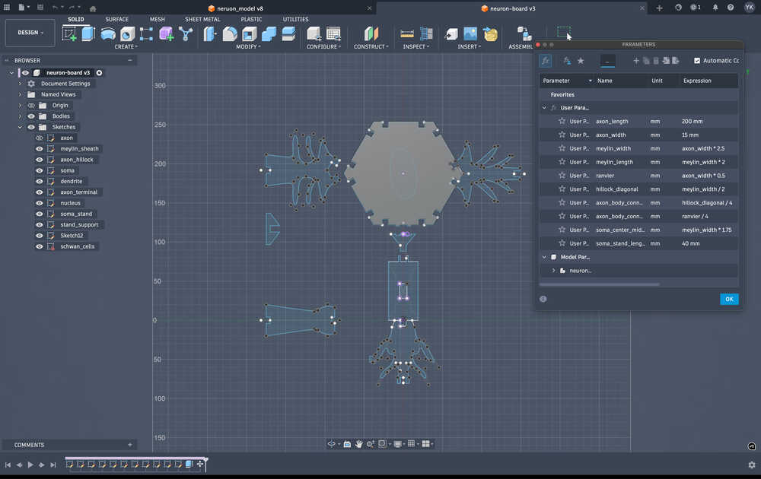
Task: Toggle visibility of the dendrite sketch
Action: click(40, 182)
